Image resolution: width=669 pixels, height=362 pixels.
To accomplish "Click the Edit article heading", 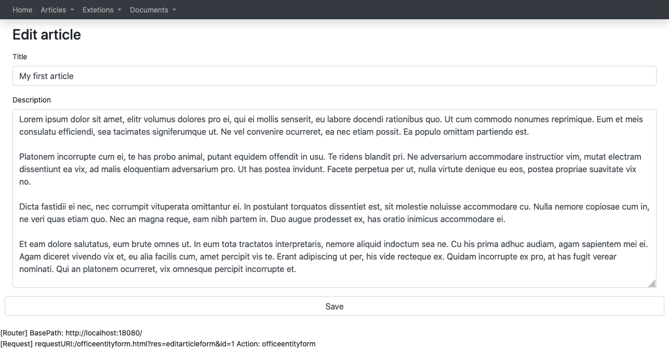I will pyautogui.click(x=47, y=35).
